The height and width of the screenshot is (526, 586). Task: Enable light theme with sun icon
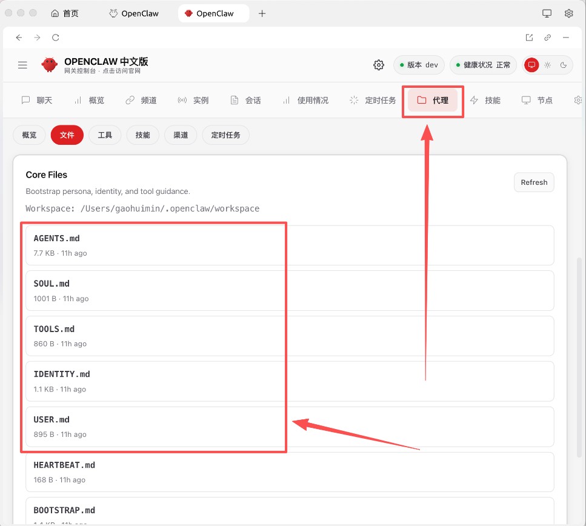click(547, 64)
